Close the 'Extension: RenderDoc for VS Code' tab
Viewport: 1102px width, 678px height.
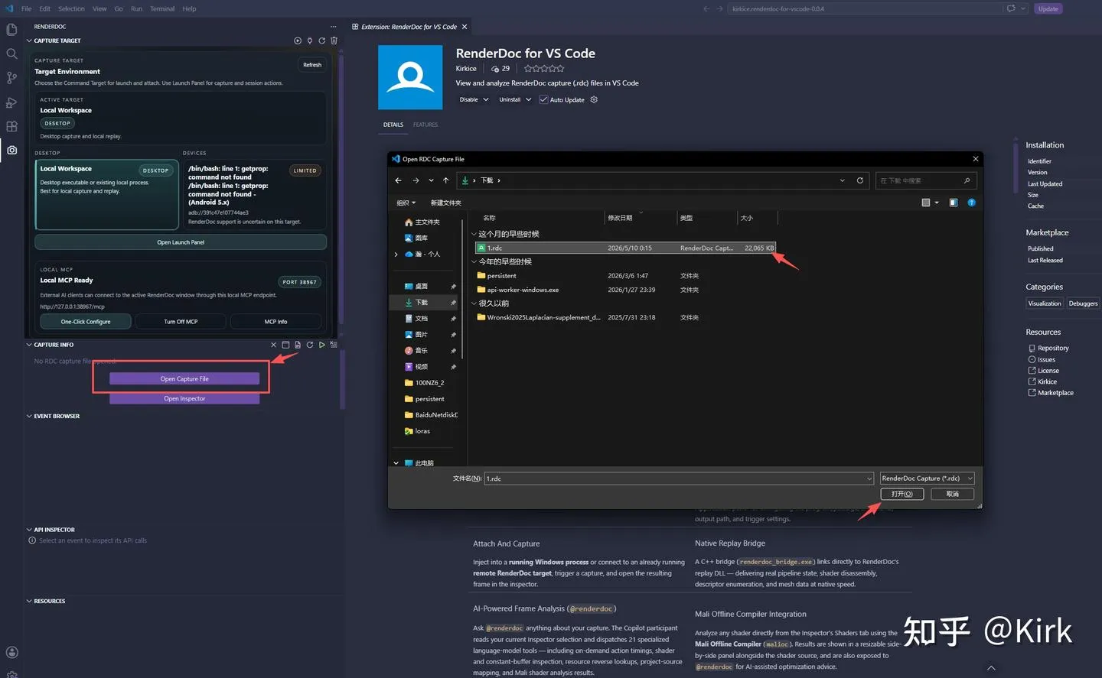[x=465, y=27]
